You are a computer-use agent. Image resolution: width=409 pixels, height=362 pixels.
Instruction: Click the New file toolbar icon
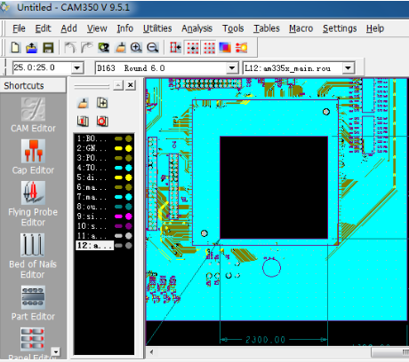[x=15, y=47]
